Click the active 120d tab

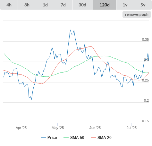[x=105, y=5]
